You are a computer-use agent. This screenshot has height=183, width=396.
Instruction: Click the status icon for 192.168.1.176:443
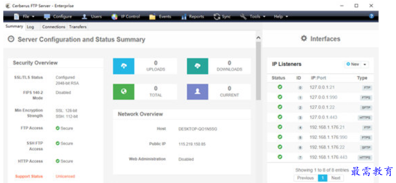pos(280,157)
